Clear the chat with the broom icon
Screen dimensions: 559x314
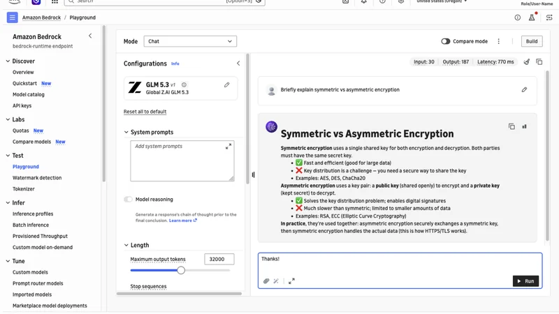(527, 62)
